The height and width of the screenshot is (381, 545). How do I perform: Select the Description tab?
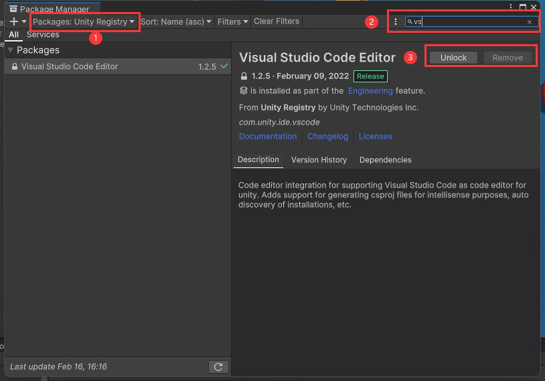coord(258,159)
